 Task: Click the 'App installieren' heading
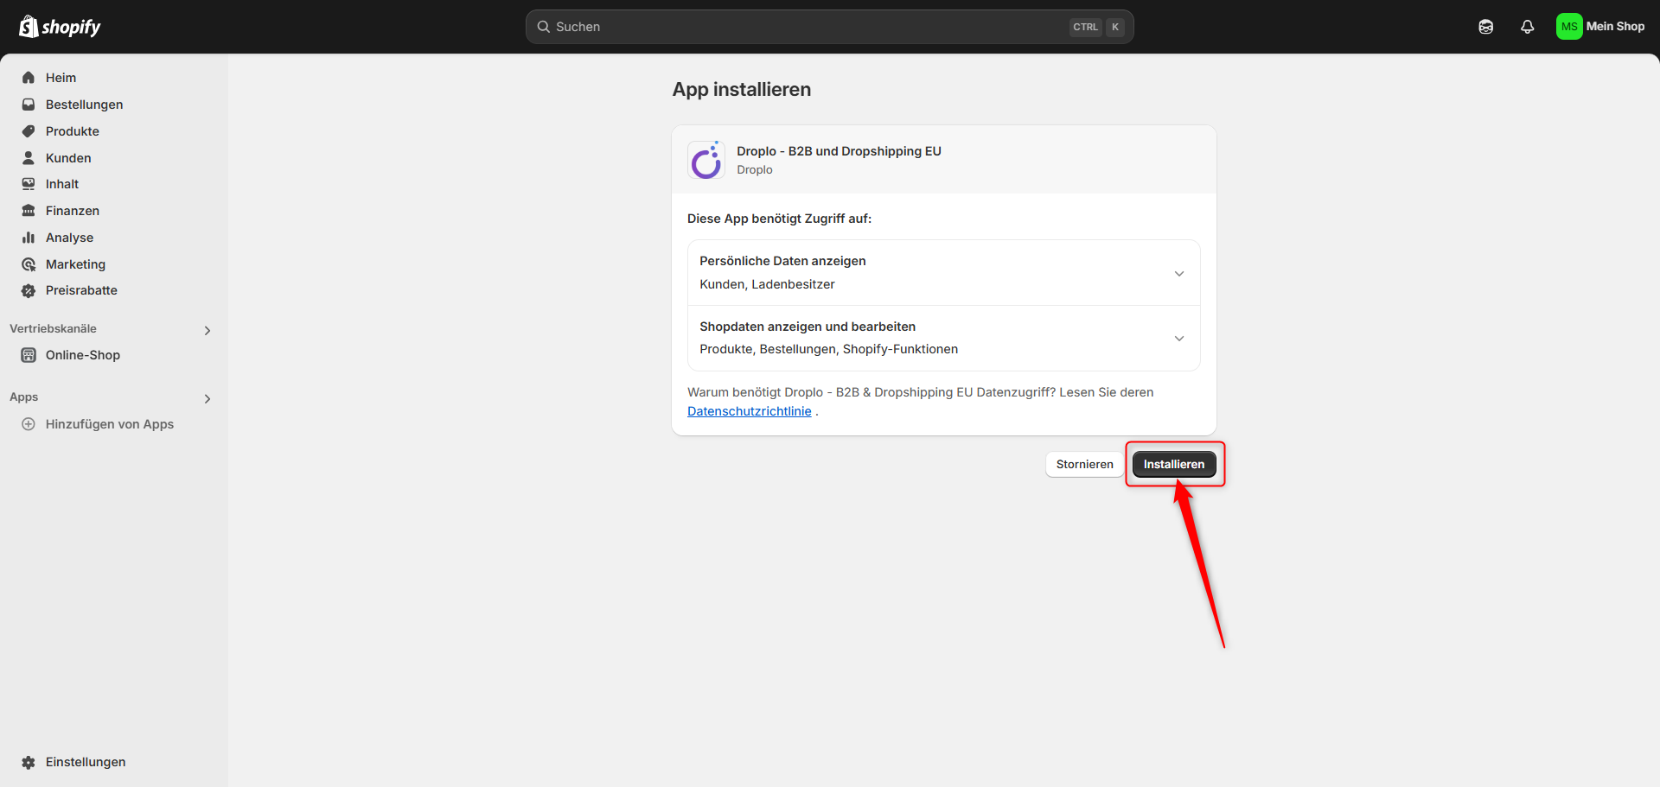click(742, 89)
